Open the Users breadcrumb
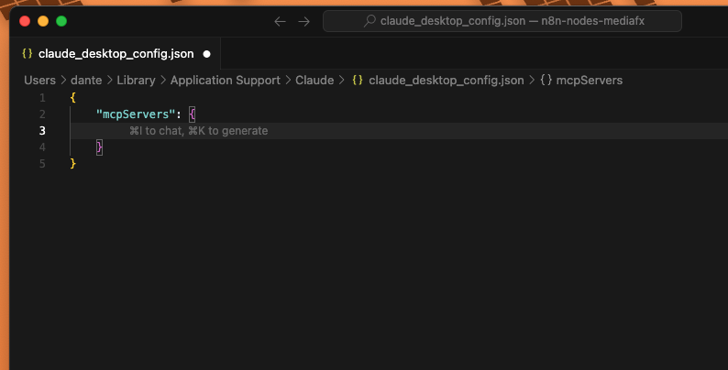Viewport: 728px width, 370px height. tap(40, 81)
